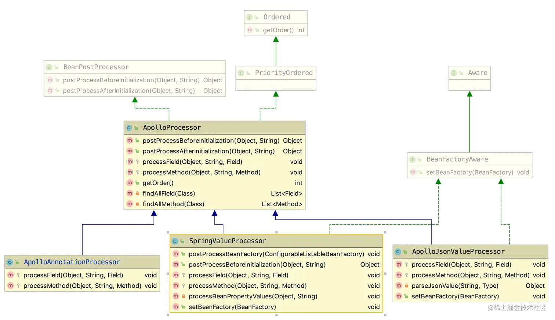Select the "List<Method>" return type

coord(282,204)
